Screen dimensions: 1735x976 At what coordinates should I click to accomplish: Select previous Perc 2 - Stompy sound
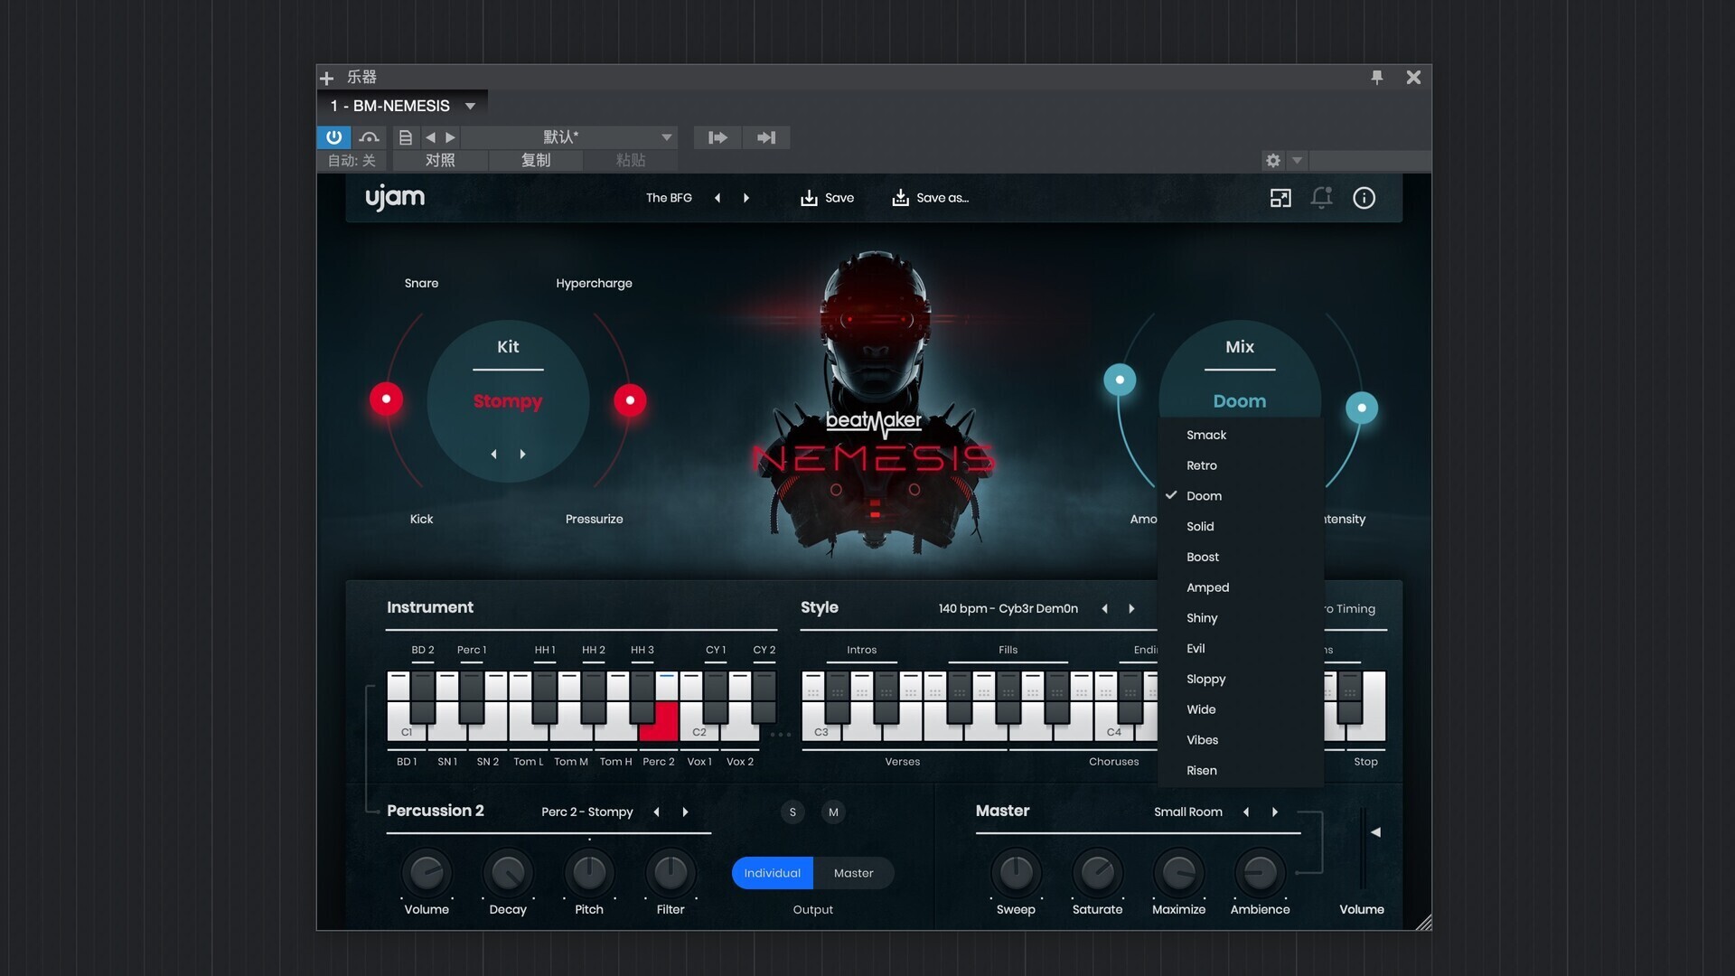click(x=656, y=812)
